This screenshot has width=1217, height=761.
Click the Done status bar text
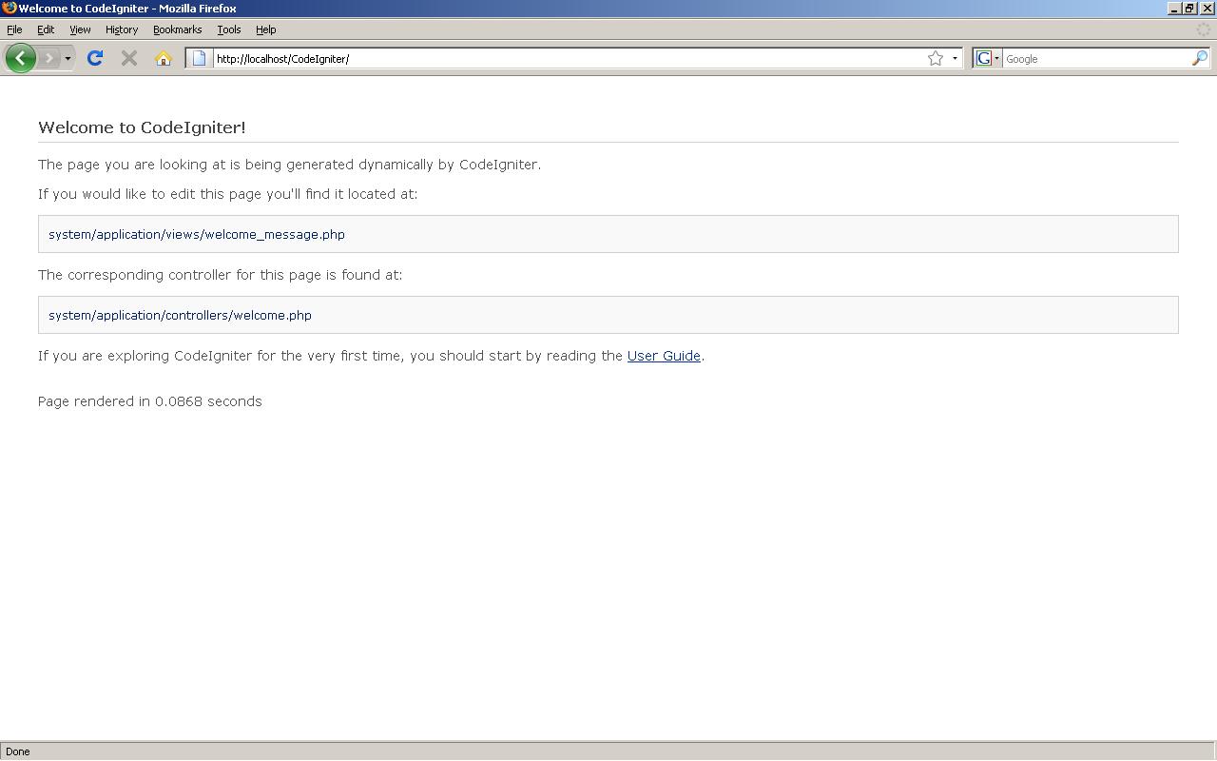click(x=17, y=751)
